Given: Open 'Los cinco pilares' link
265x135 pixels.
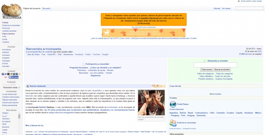Looking at the screenshot, I should pyautogui.click(x=97, y=73).
